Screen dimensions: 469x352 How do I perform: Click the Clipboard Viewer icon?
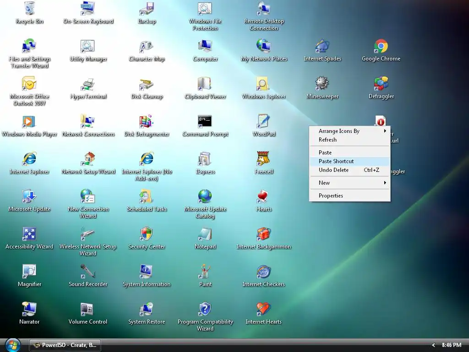(205, 83)
